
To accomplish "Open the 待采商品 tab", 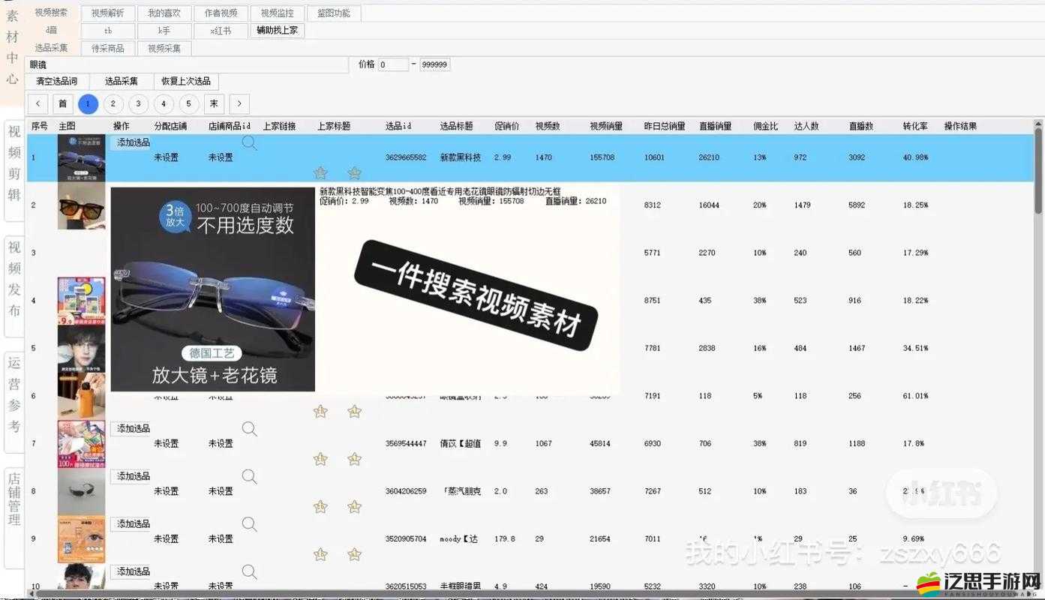I will coord(107,47).
